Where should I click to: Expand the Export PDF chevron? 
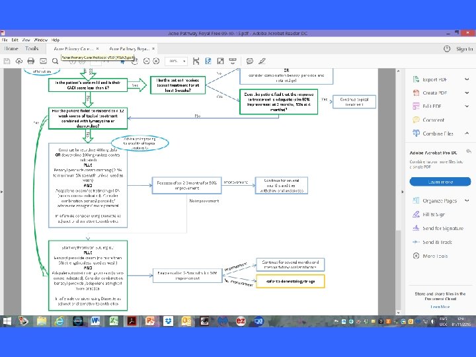point(467,79)
